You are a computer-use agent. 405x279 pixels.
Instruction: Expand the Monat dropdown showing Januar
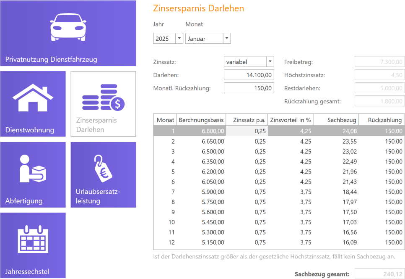[x=226, y=38]
